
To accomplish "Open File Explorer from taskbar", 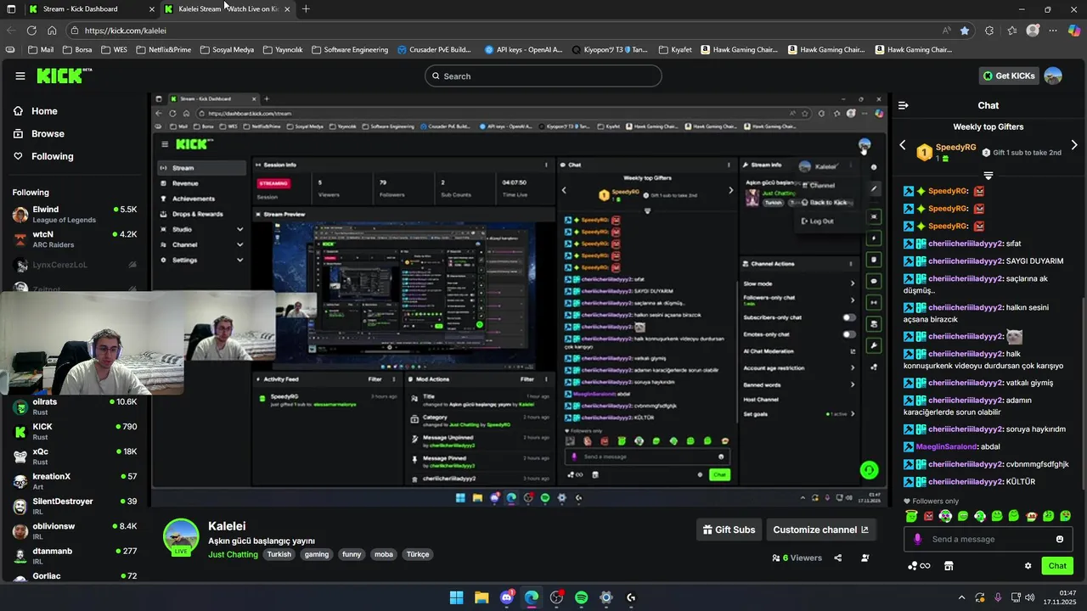I will click(x=482, y=597).
